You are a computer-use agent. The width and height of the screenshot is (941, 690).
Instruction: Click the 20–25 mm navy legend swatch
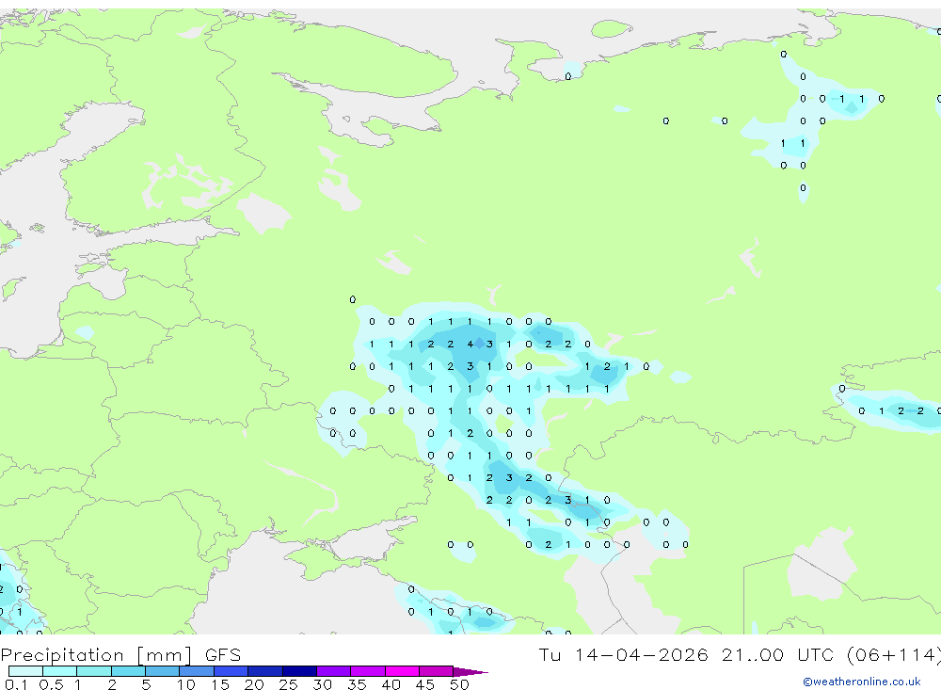pyautogui.click(x=265, y=671)
